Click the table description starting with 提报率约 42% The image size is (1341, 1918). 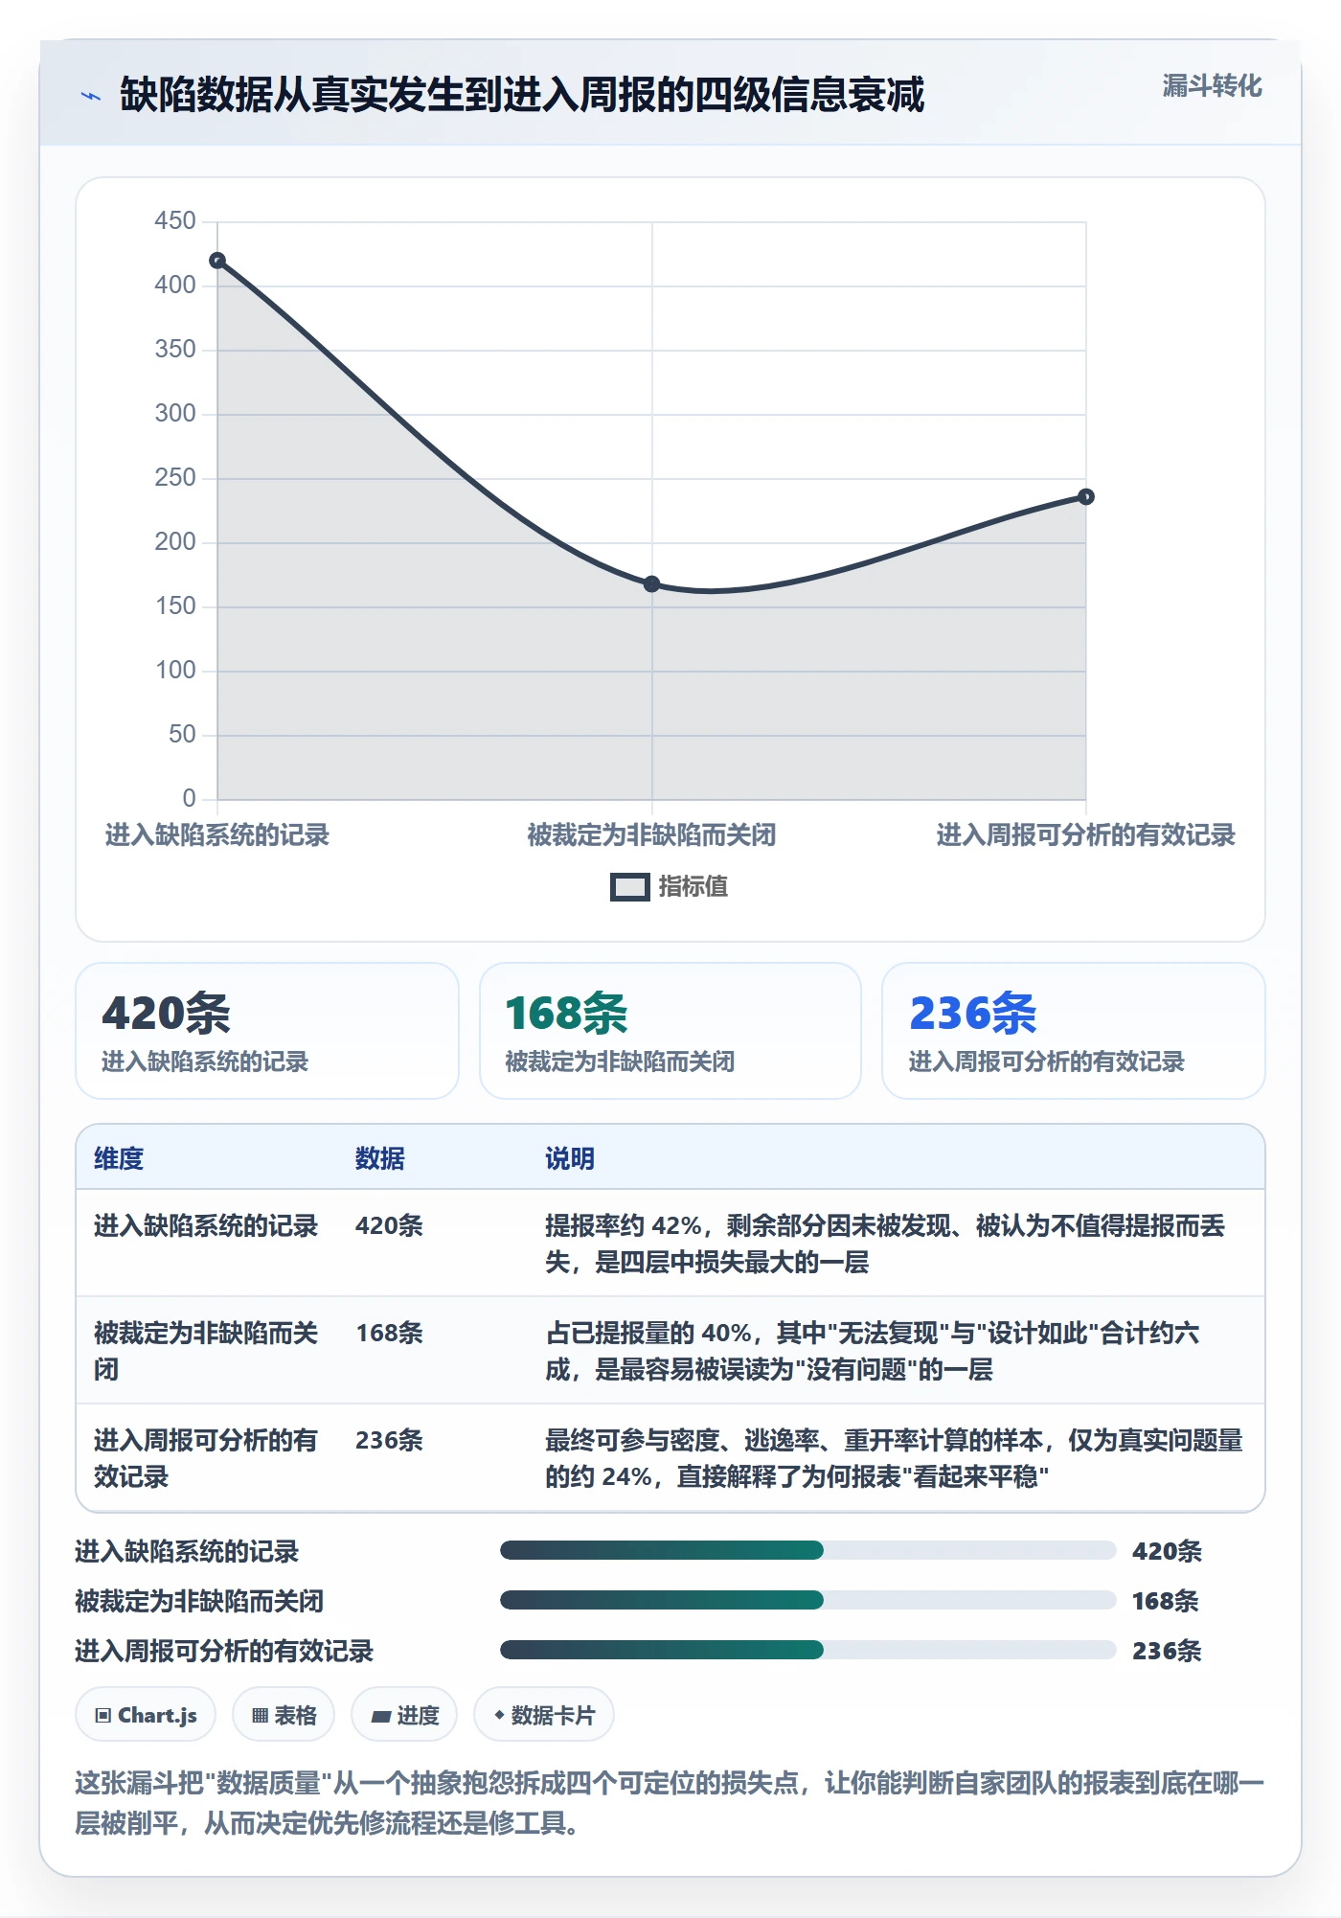point(885,1244)
